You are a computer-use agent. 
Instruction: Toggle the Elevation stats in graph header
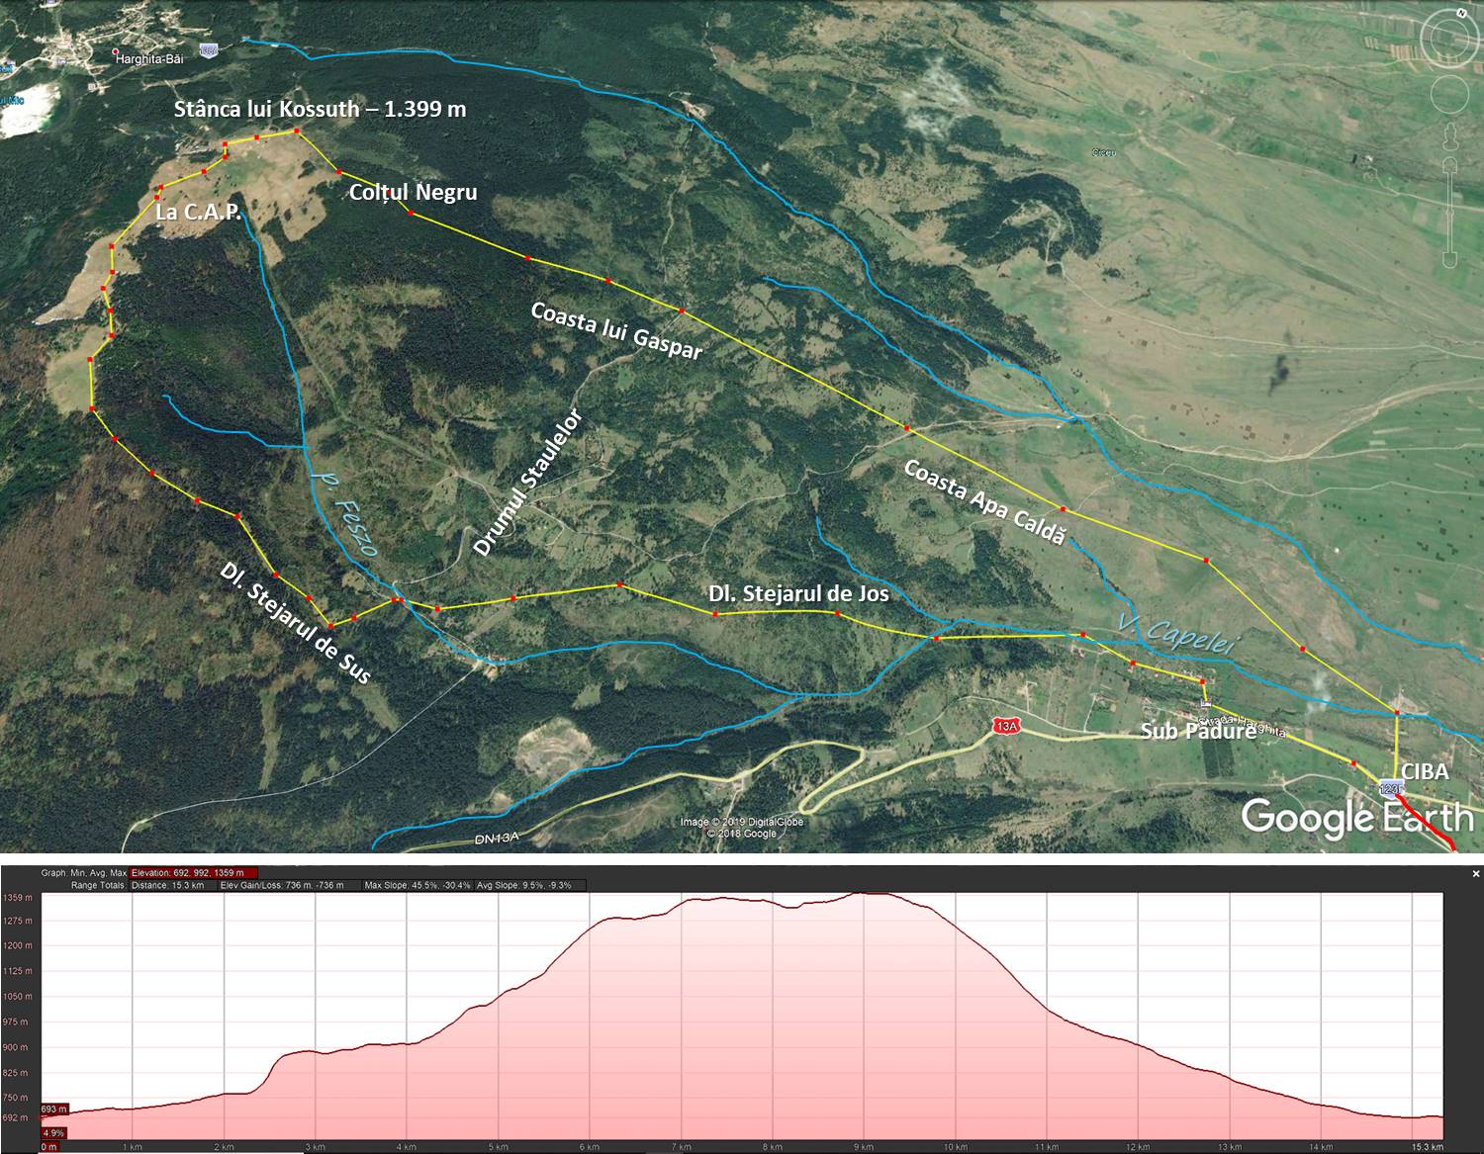tap(194, 873)
